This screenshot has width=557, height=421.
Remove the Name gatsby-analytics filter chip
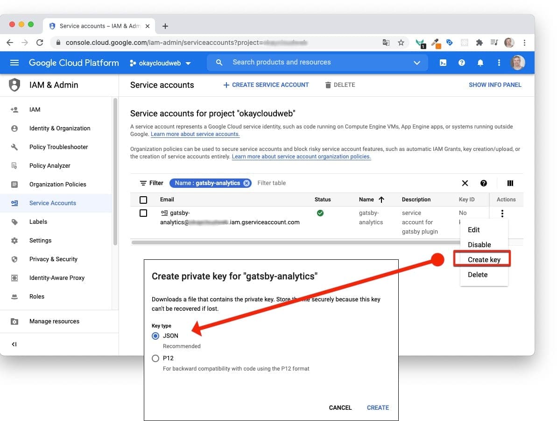coord(247,183)
